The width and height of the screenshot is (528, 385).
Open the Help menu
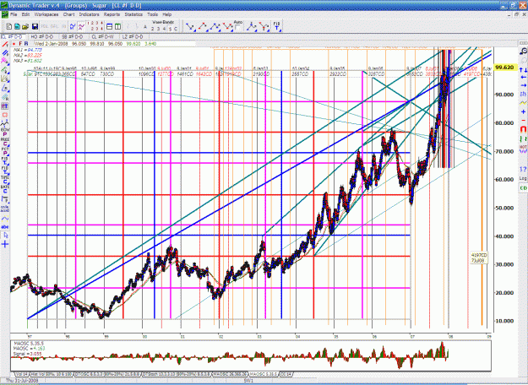[167, 14]
